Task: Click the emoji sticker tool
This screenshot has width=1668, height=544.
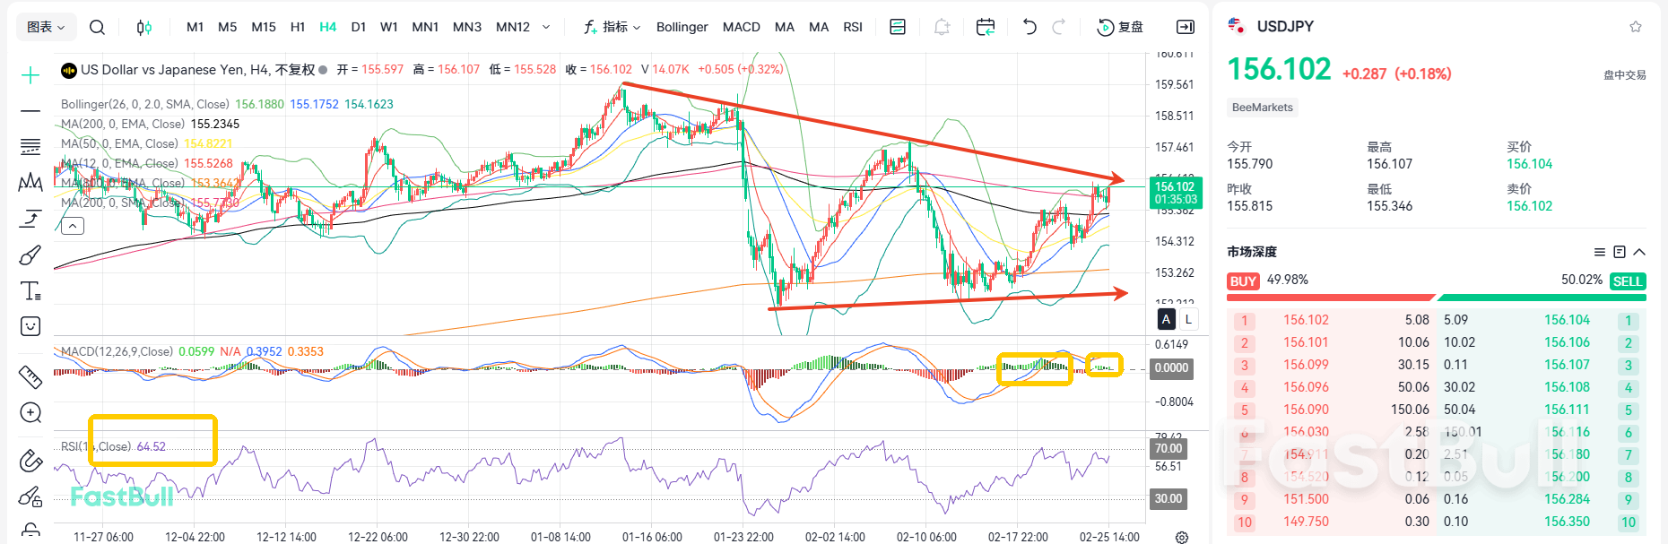Action: click(30, 326)
